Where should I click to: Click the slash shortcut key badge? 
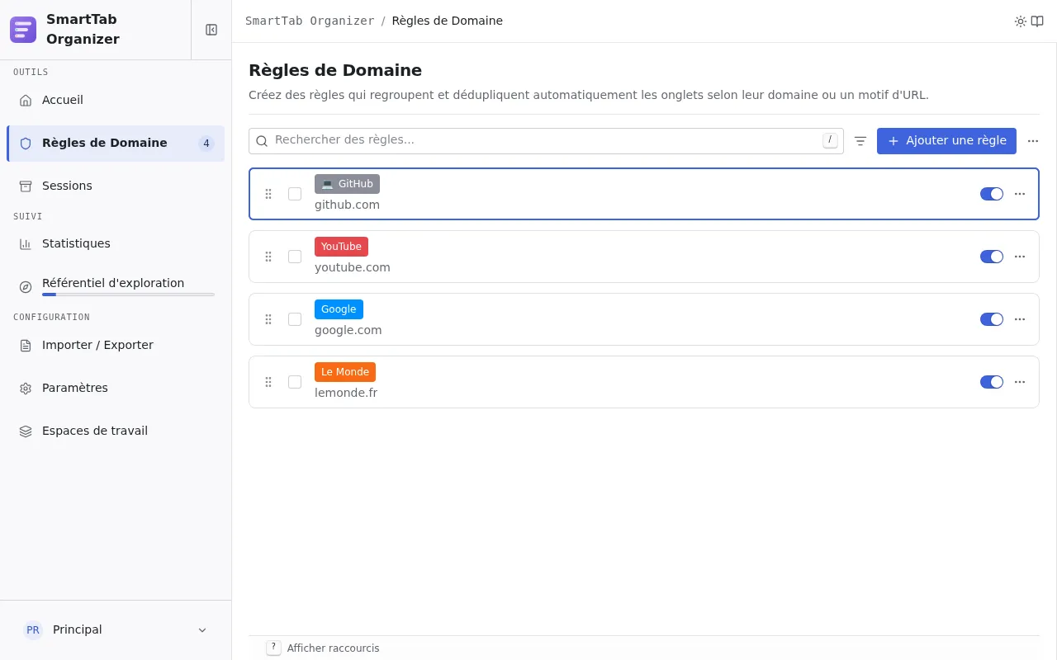click(x=830, y=140)
